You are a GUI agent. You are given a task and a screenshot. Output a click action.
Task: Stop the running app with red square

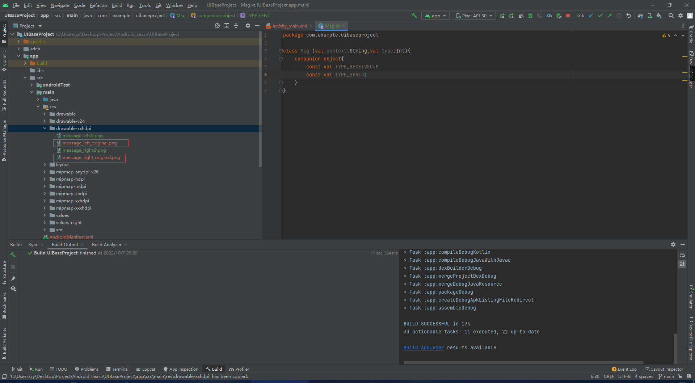click(568, 16)
